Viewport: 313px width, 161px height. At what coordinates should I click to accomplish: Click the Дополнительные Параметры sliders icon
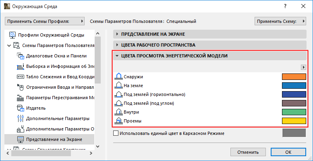(x=21, y=118)
